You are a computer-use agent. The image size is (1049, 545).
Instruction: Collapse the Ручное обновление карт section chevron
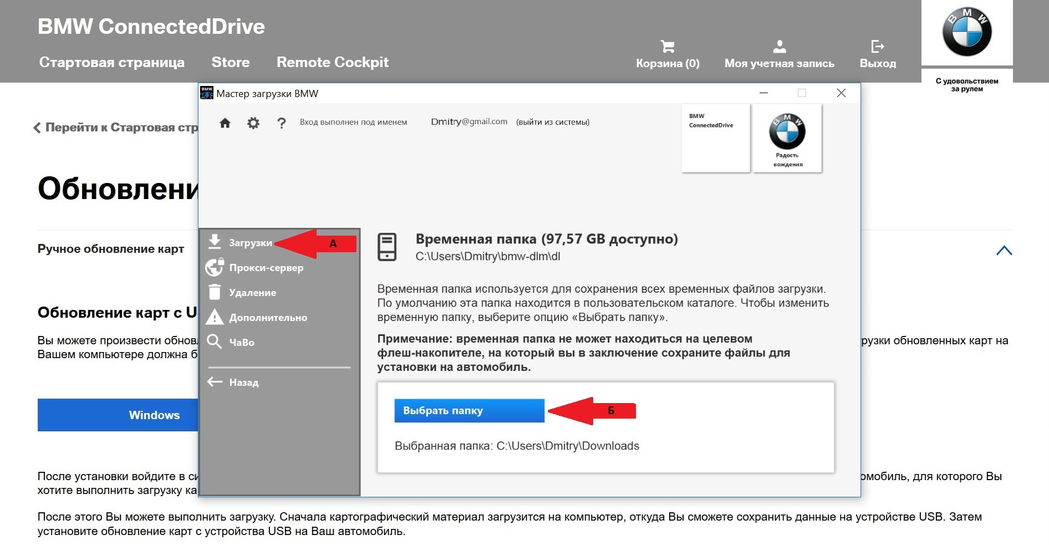(1004, 251)
